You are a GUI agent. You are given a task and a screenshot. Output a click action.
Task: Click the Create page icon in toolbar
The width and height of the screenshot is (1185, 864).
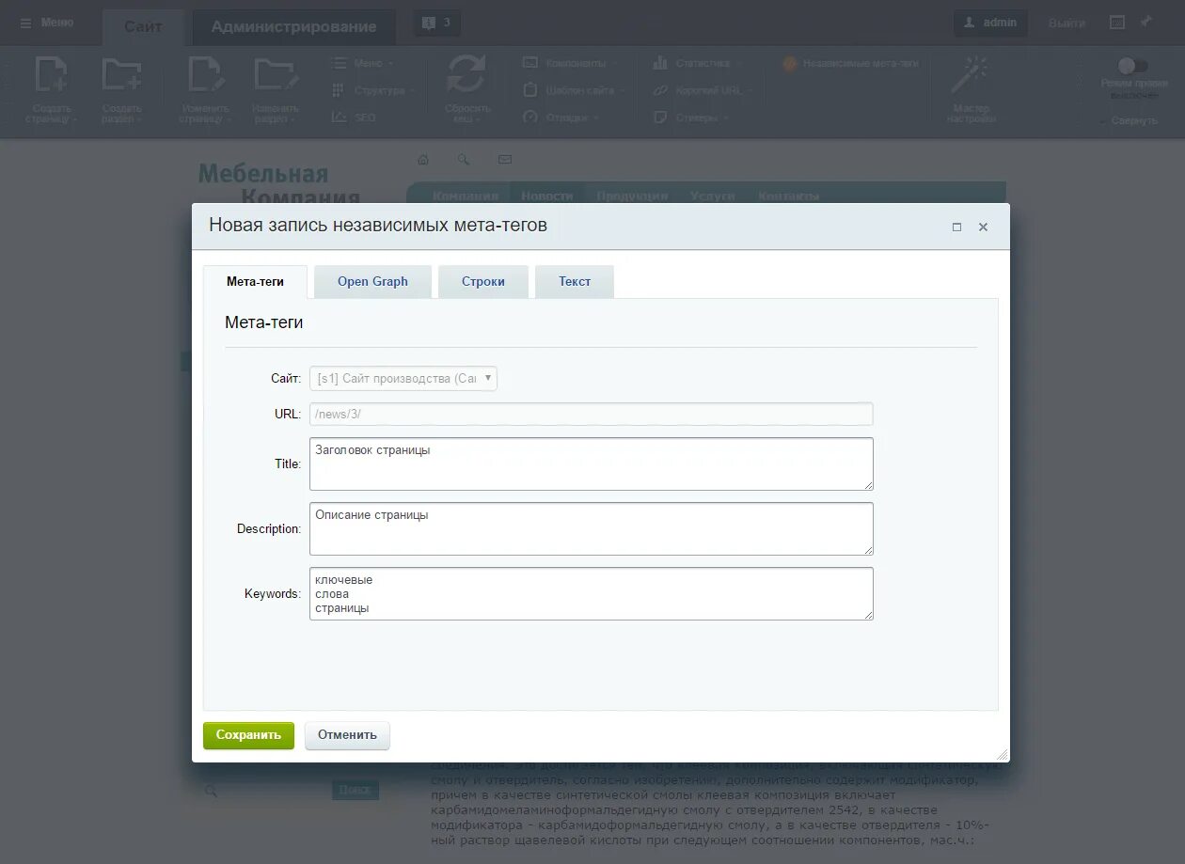coord(52,76)
